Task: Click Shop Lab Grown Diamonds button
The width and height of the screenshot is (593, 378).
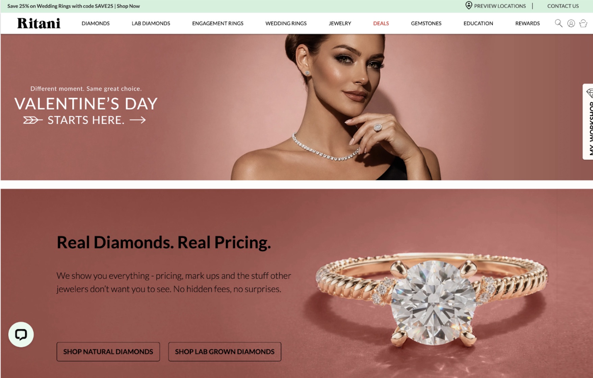Action: 225,352
